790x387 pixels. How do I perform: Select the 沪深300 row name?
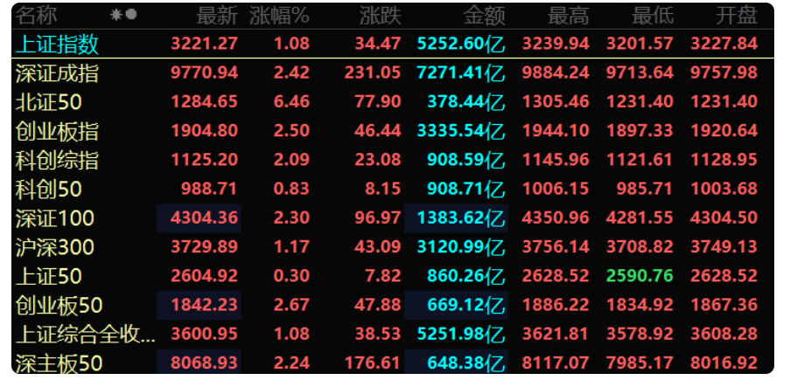pyautogui.click(x=55, y=247)
